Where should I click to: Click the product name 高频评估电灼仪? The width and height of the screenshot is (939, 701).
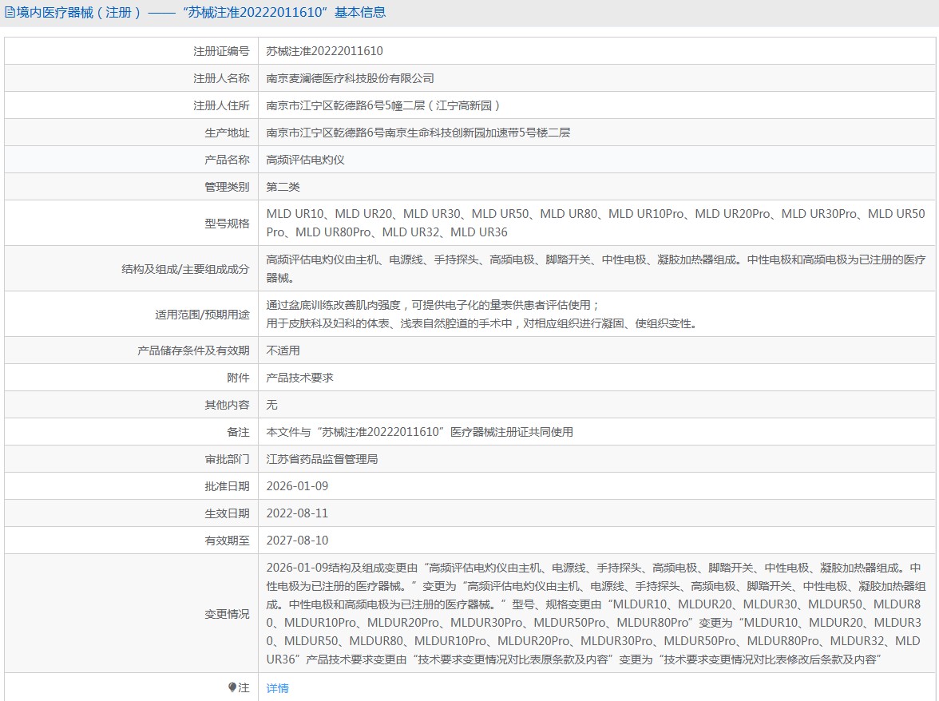[305, 160]
